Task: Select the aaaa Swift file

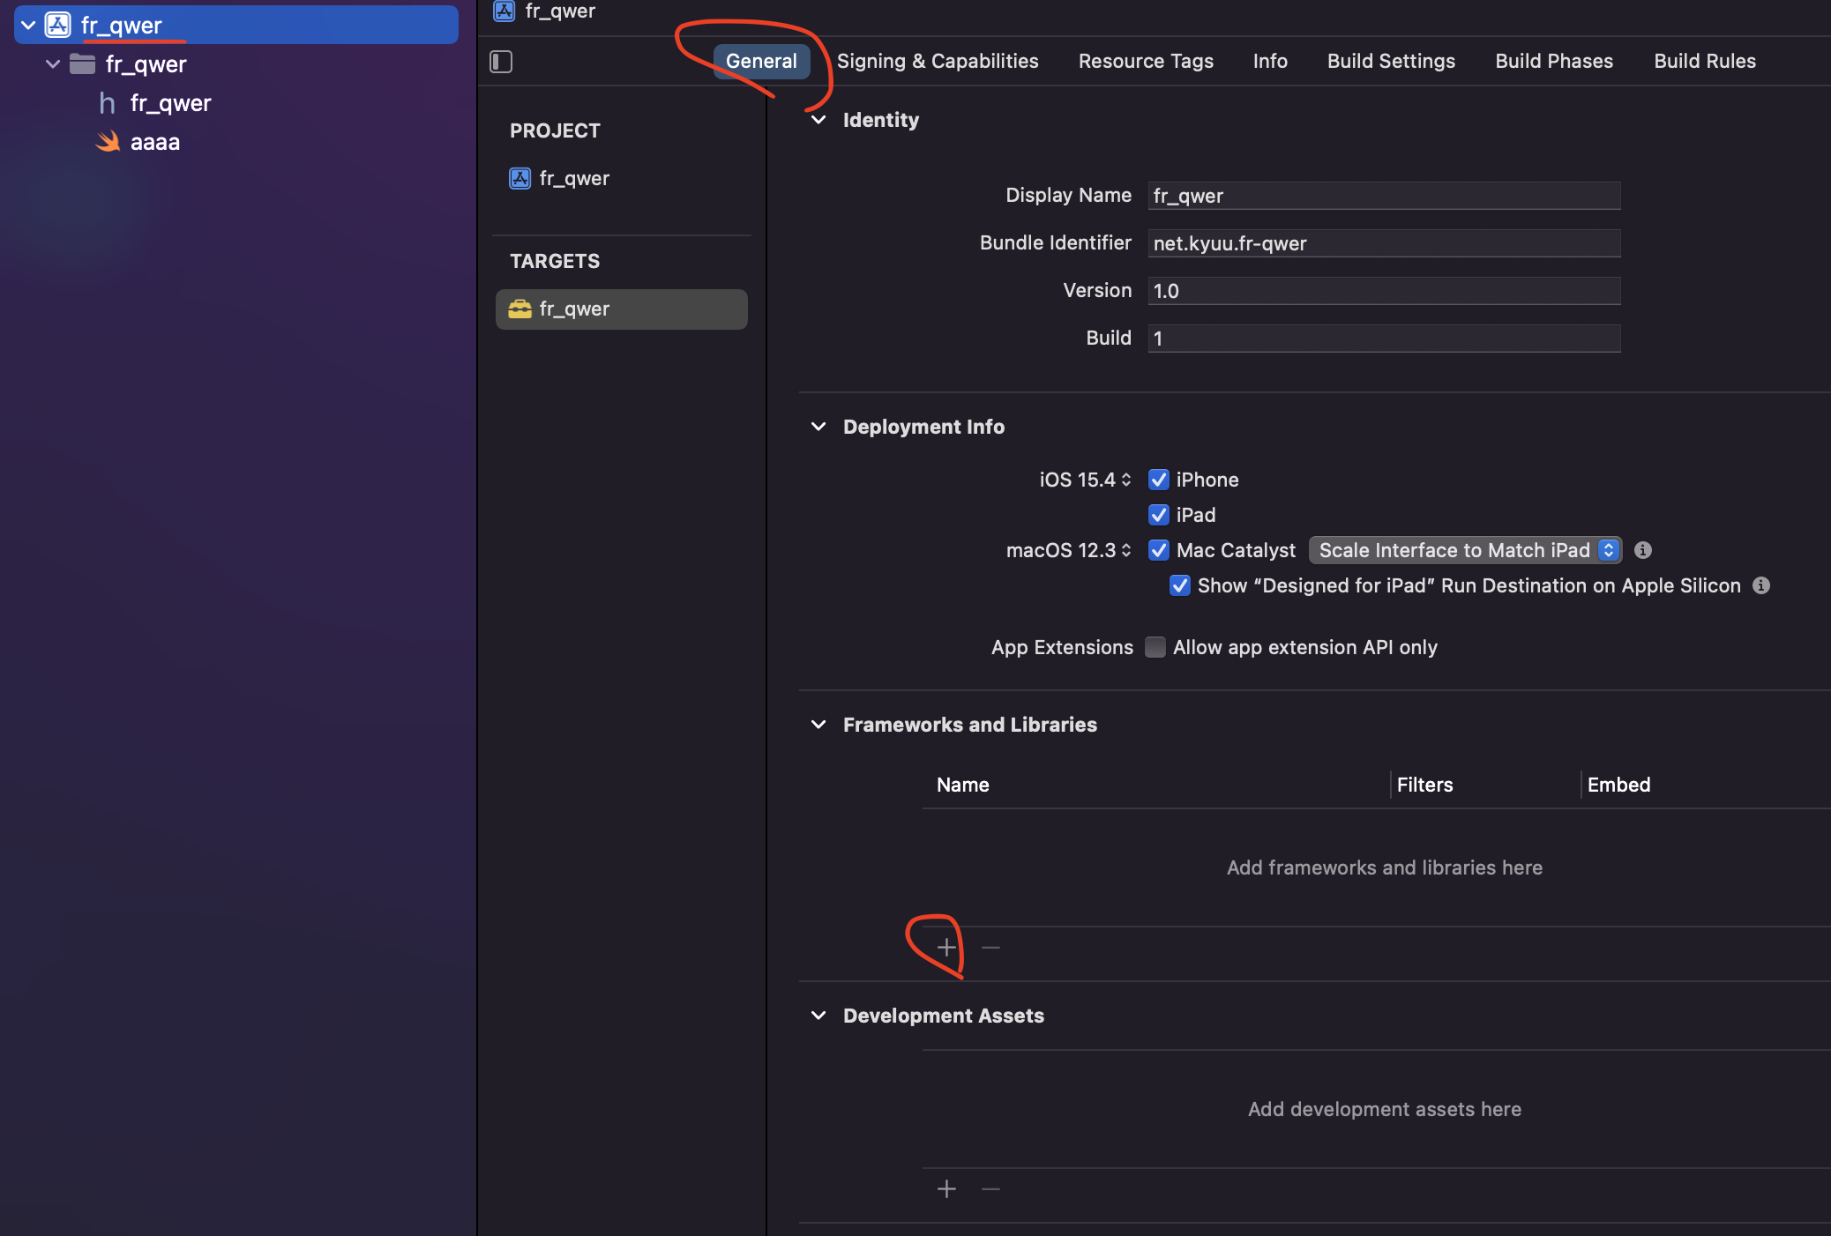Action: click(x=154, y=142)
